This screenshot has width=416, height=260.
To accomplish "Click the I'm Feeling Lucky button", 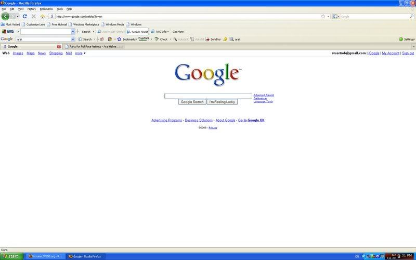I will pyautogui.click(x=222, y=102).
